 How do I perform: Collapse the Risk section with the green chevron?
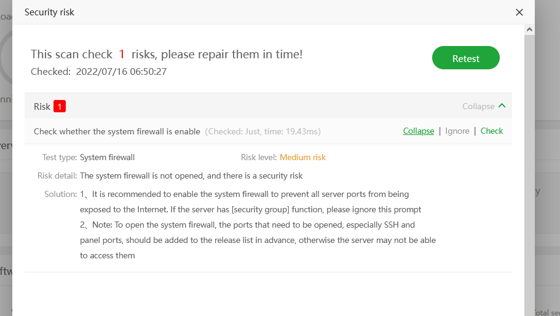[x=502, y=106]
